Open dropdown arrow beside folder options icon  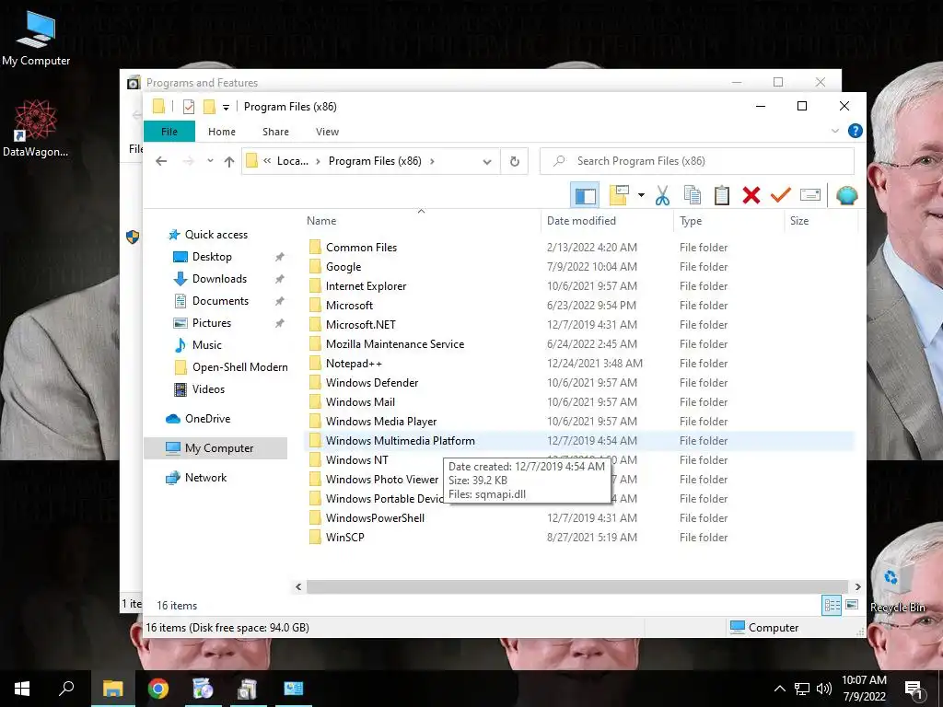[641, 195]
